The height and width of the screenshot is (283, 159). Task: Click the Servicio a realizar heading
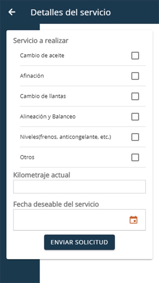tap(41, 41)
